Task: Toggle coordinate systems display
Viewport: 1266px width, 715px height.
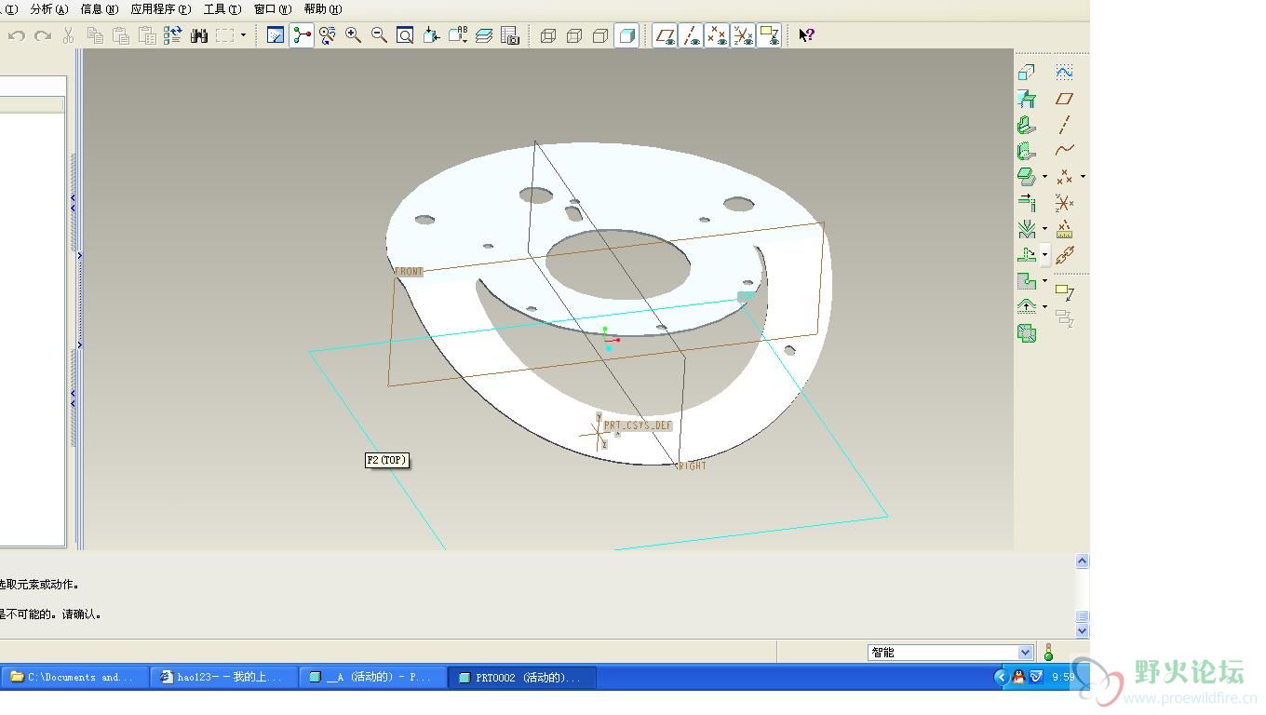Action: 743,35
